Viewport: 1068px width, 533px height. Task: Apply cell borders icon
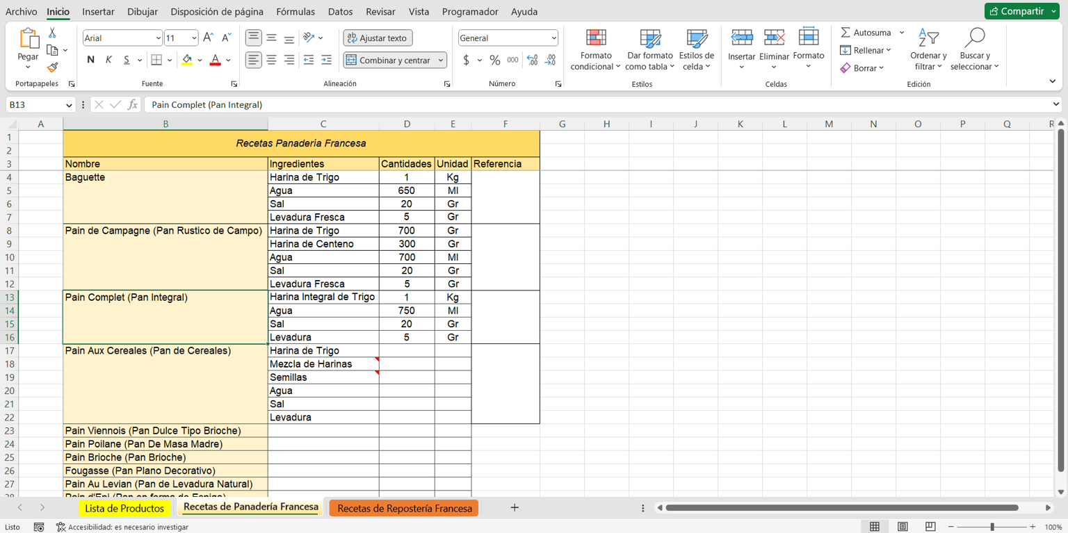(x=156, y=60)
